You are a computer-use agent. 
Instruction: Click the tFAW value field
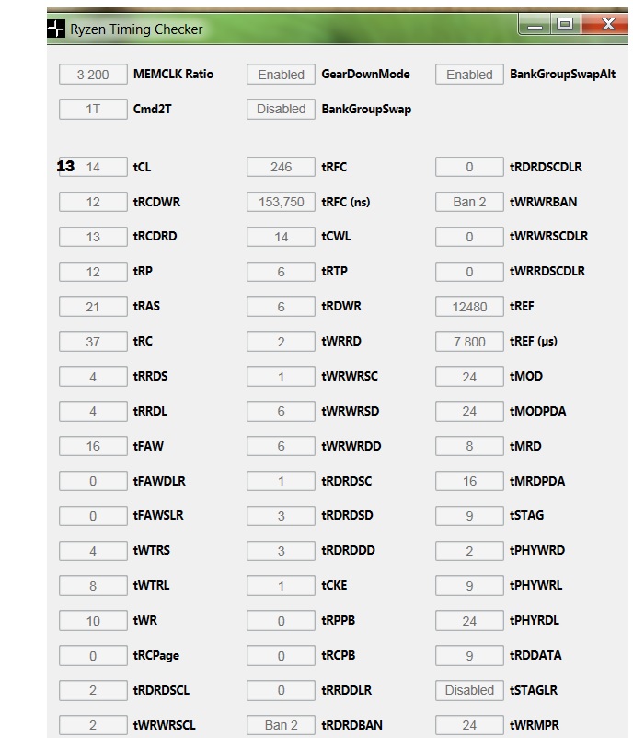(x=93, y=446)
